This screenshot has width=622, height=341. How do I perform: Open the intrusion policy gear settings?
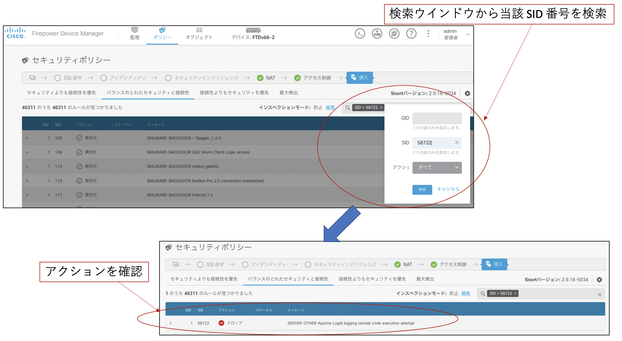467,93
